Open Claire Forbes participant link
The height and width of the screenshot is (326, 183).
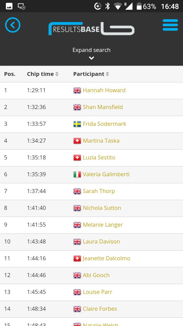point(100,309)
